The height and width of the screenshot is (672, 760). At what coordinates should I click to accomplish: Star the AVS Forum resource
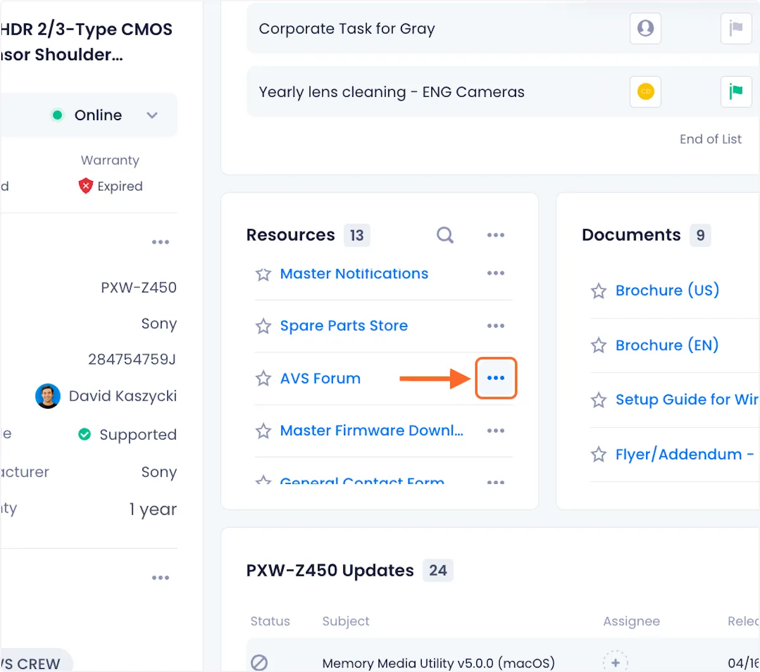[263, 378]
